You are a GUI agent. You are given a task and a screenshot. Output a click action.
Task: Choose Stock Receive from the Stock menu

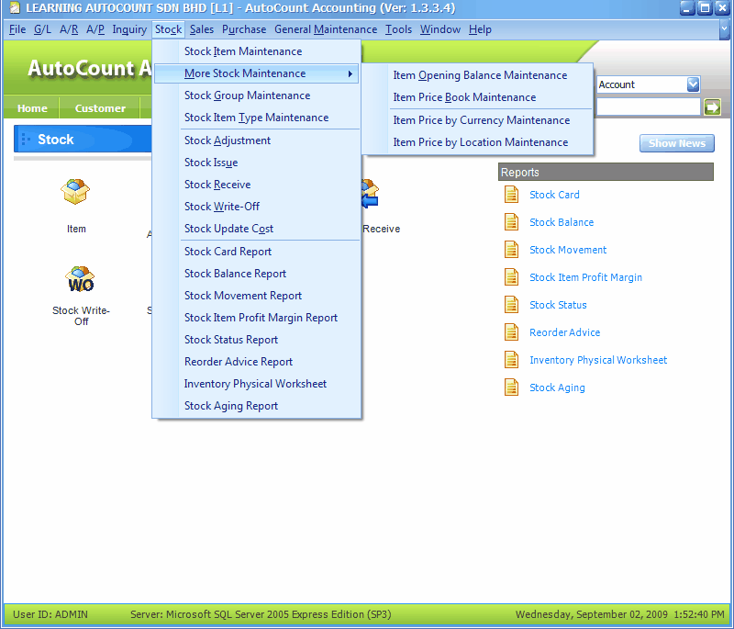(257, 185)
